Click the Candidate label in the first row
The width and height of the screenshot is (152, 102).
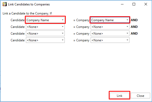18,20
